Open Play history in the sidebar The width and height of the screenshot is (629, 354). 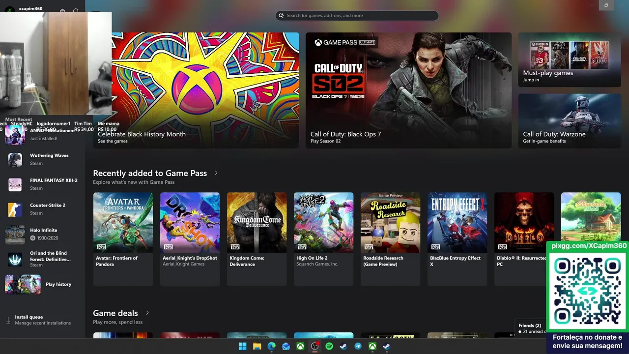pos(43,284)
